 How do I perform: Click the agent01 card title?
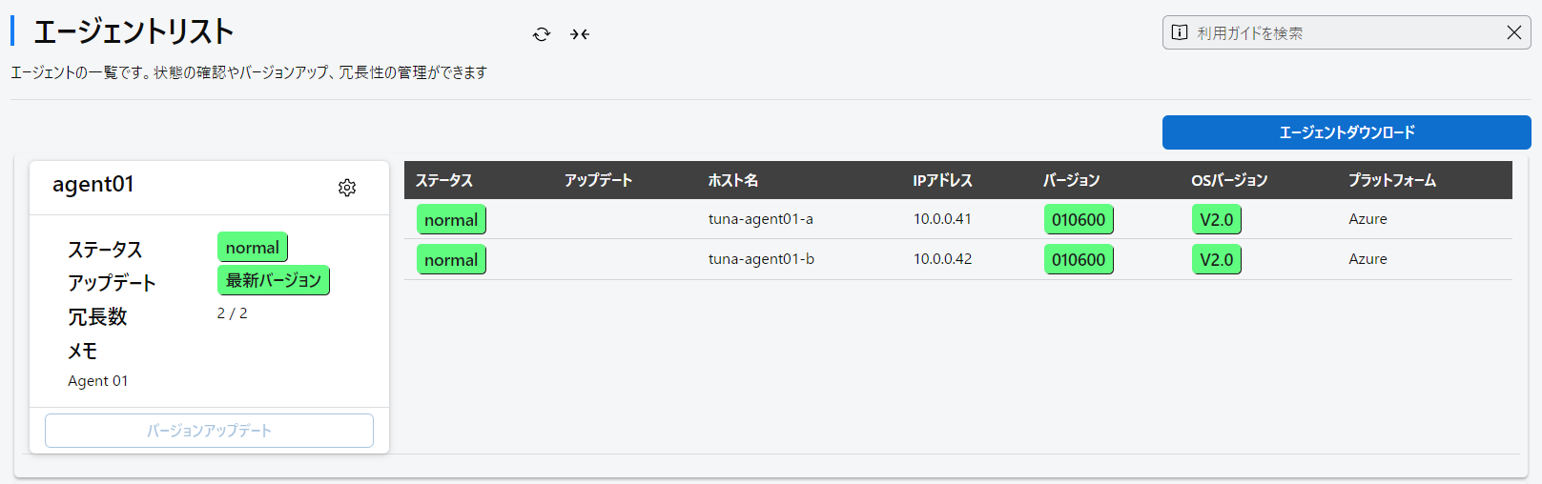93,185
